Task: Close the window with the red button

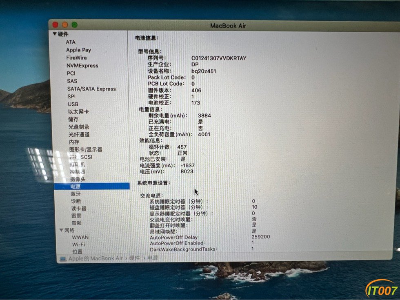Action: click(x=56, y=25)
